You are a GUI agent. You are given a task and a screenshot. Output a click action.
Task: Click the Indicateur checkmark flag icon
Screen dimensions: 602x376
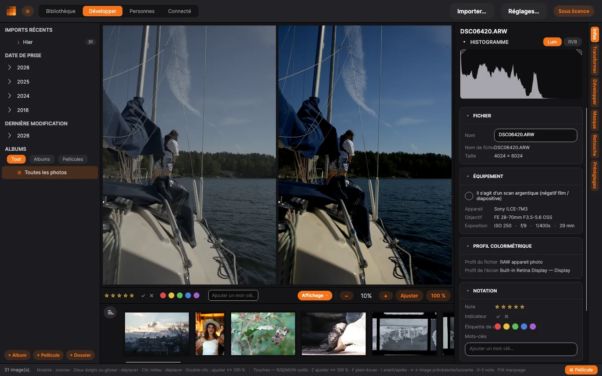(498, 317)
